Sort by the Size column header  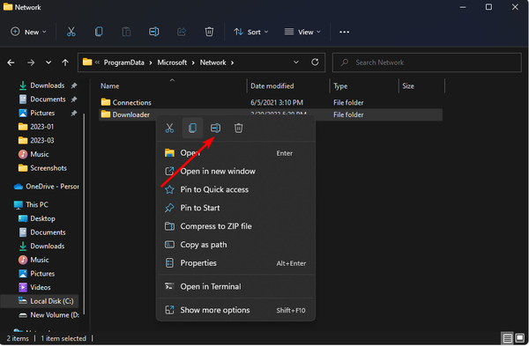pos(421,86)
